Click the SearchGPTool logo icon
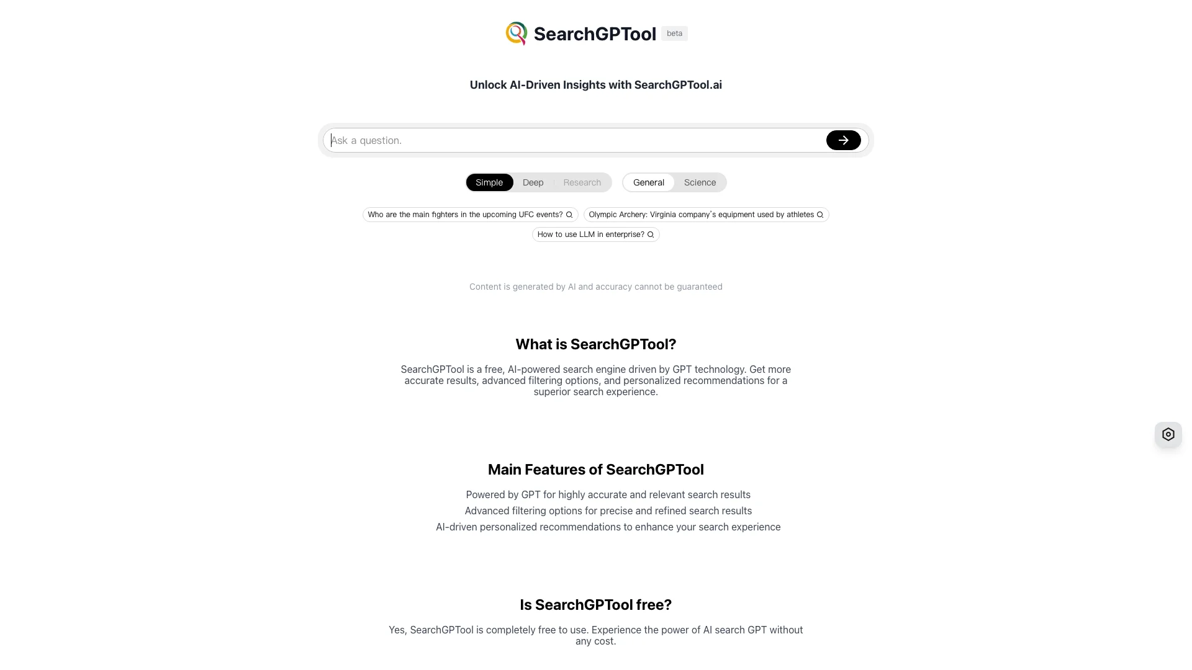This screenshot has height=670, width=1192. pos(515,33)
